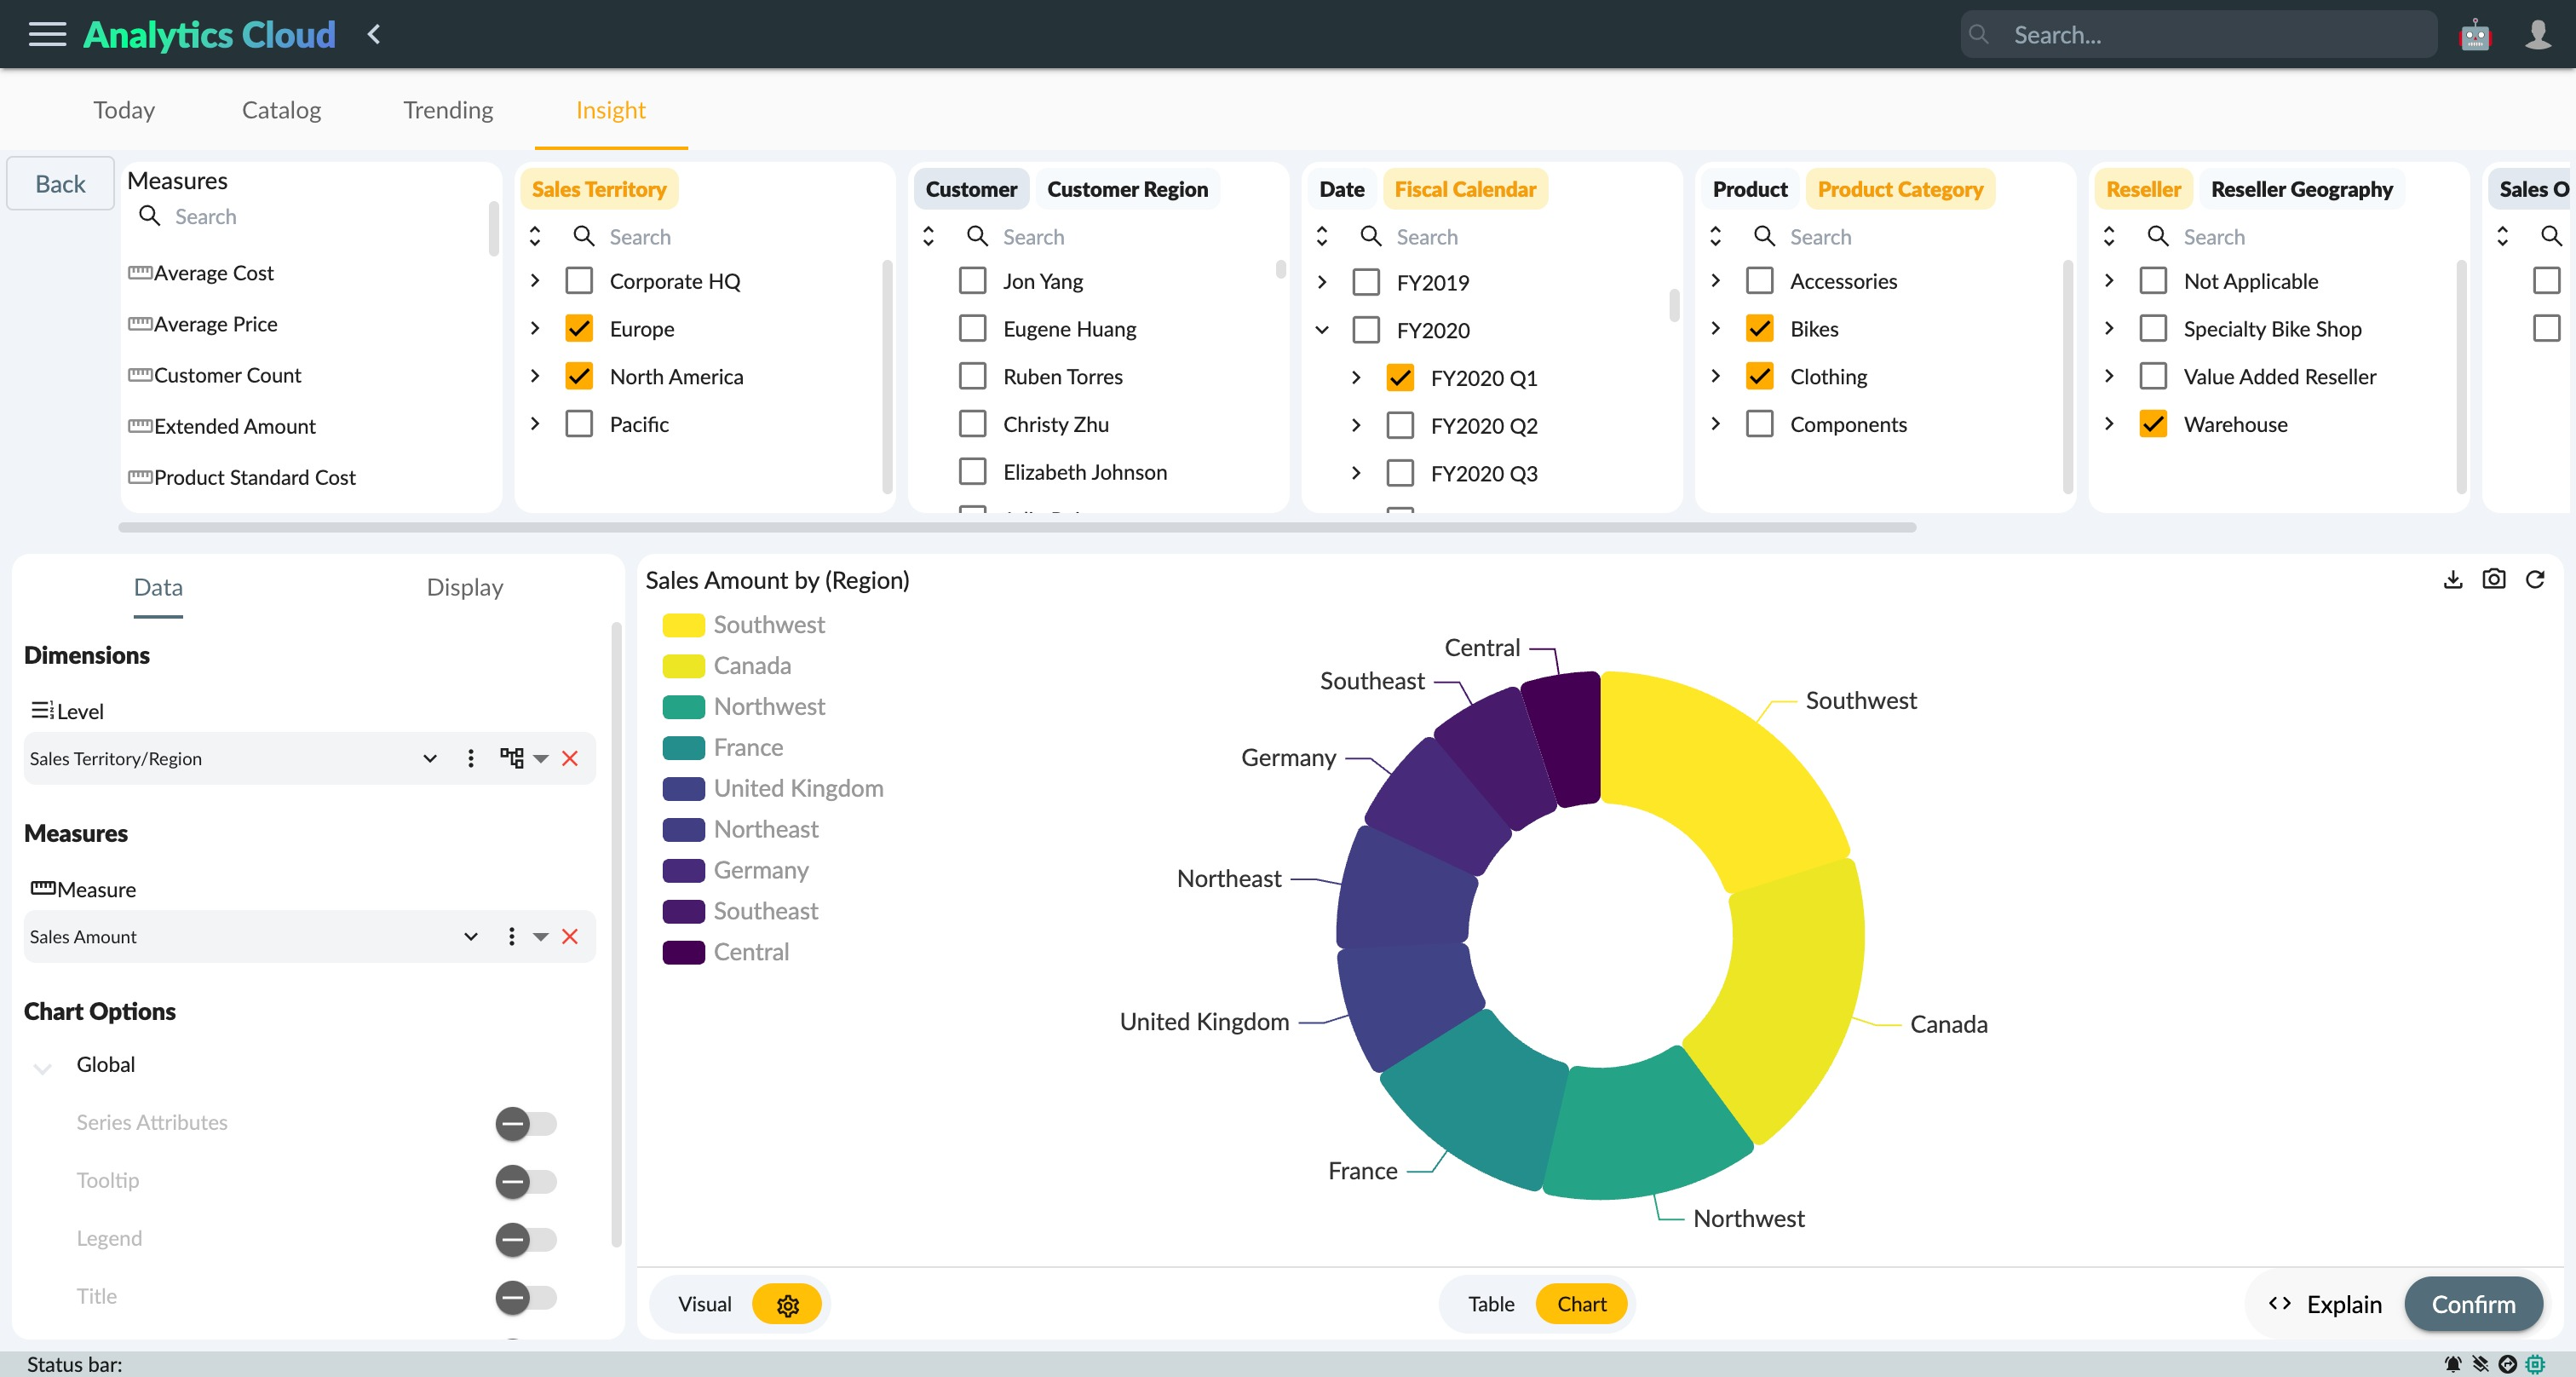Click the Back button
The image size is (2576, 1377).
[60, 184]
